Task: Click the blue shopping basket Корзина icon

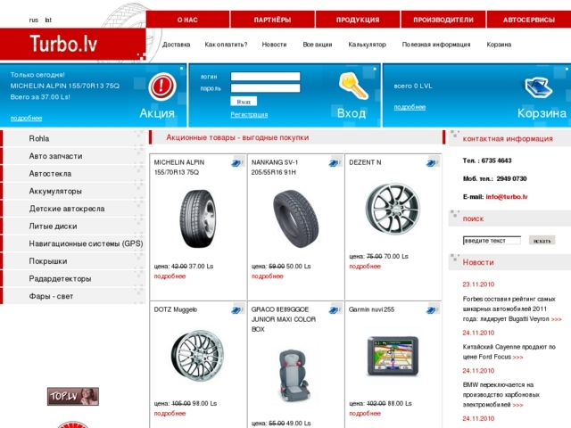Action: 539,87
